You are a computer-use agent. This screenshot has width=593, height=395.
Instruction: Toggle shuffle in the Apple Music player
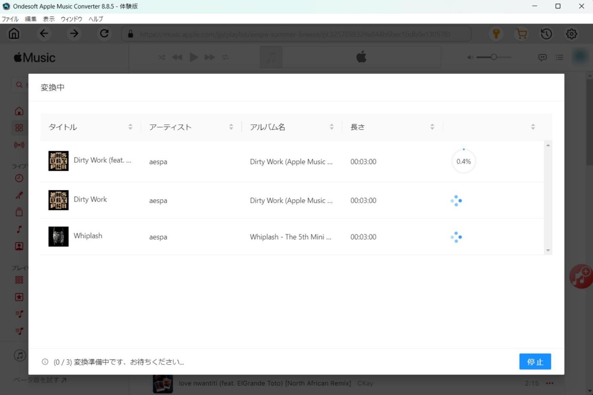(x=162, y=57)
